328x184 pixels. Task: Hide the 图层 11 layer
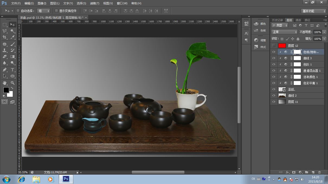(274, 102)
